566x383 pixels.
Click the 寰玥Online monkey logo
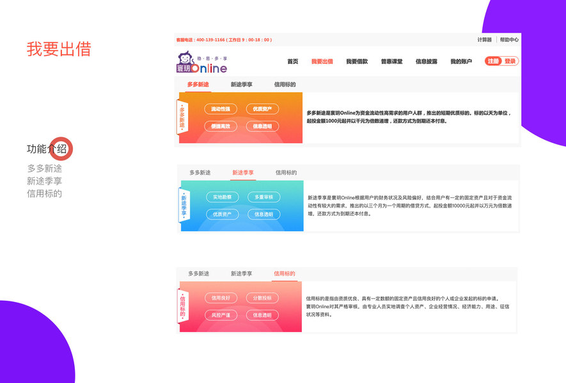pyautogui.click(x=201, y=63)
